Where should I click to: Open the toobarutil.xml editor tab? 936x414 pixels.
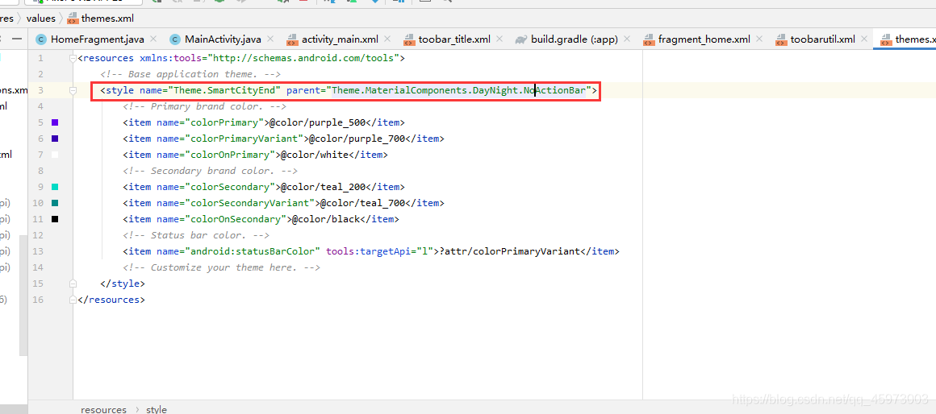coord(822,39)
